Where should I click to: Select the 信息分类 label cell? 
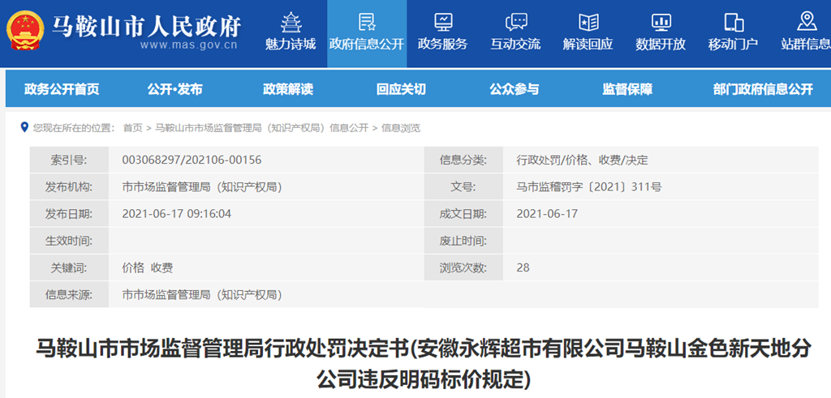[x=463, y=160]
